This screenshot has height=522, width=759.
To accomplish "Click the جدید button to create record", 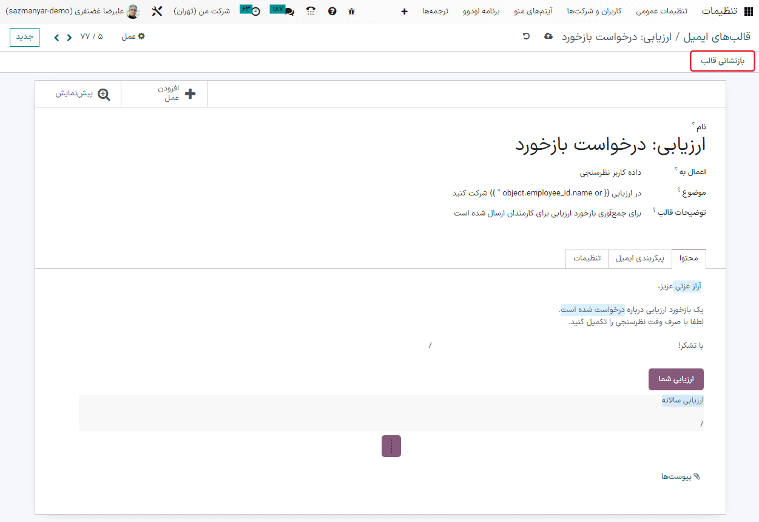I will pyautogui.click(x=24, y=36).
